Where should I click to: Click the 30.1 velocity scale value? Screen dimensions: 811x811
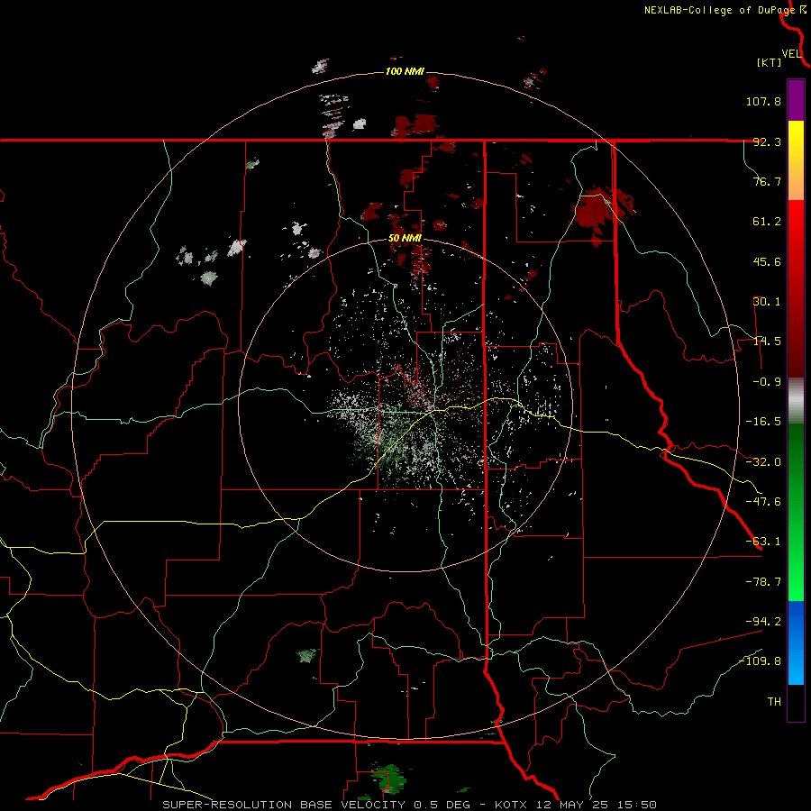click(x=767, y=302)
